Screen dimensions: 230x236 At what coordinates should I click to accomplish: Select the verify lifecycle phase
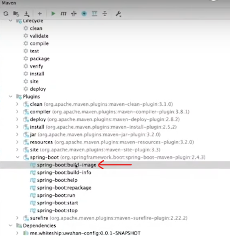tap(36, 66)
